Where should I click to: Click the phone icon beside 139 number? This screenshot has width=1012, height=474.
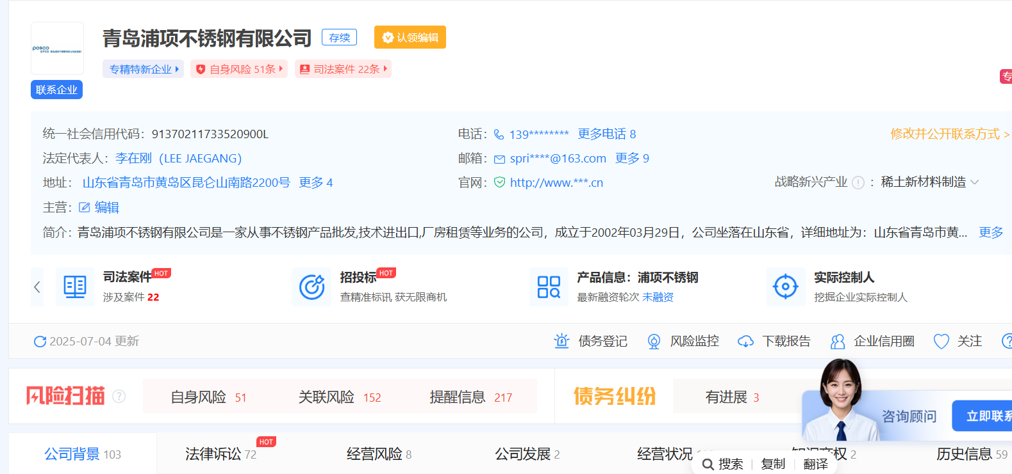pos(499,134)
